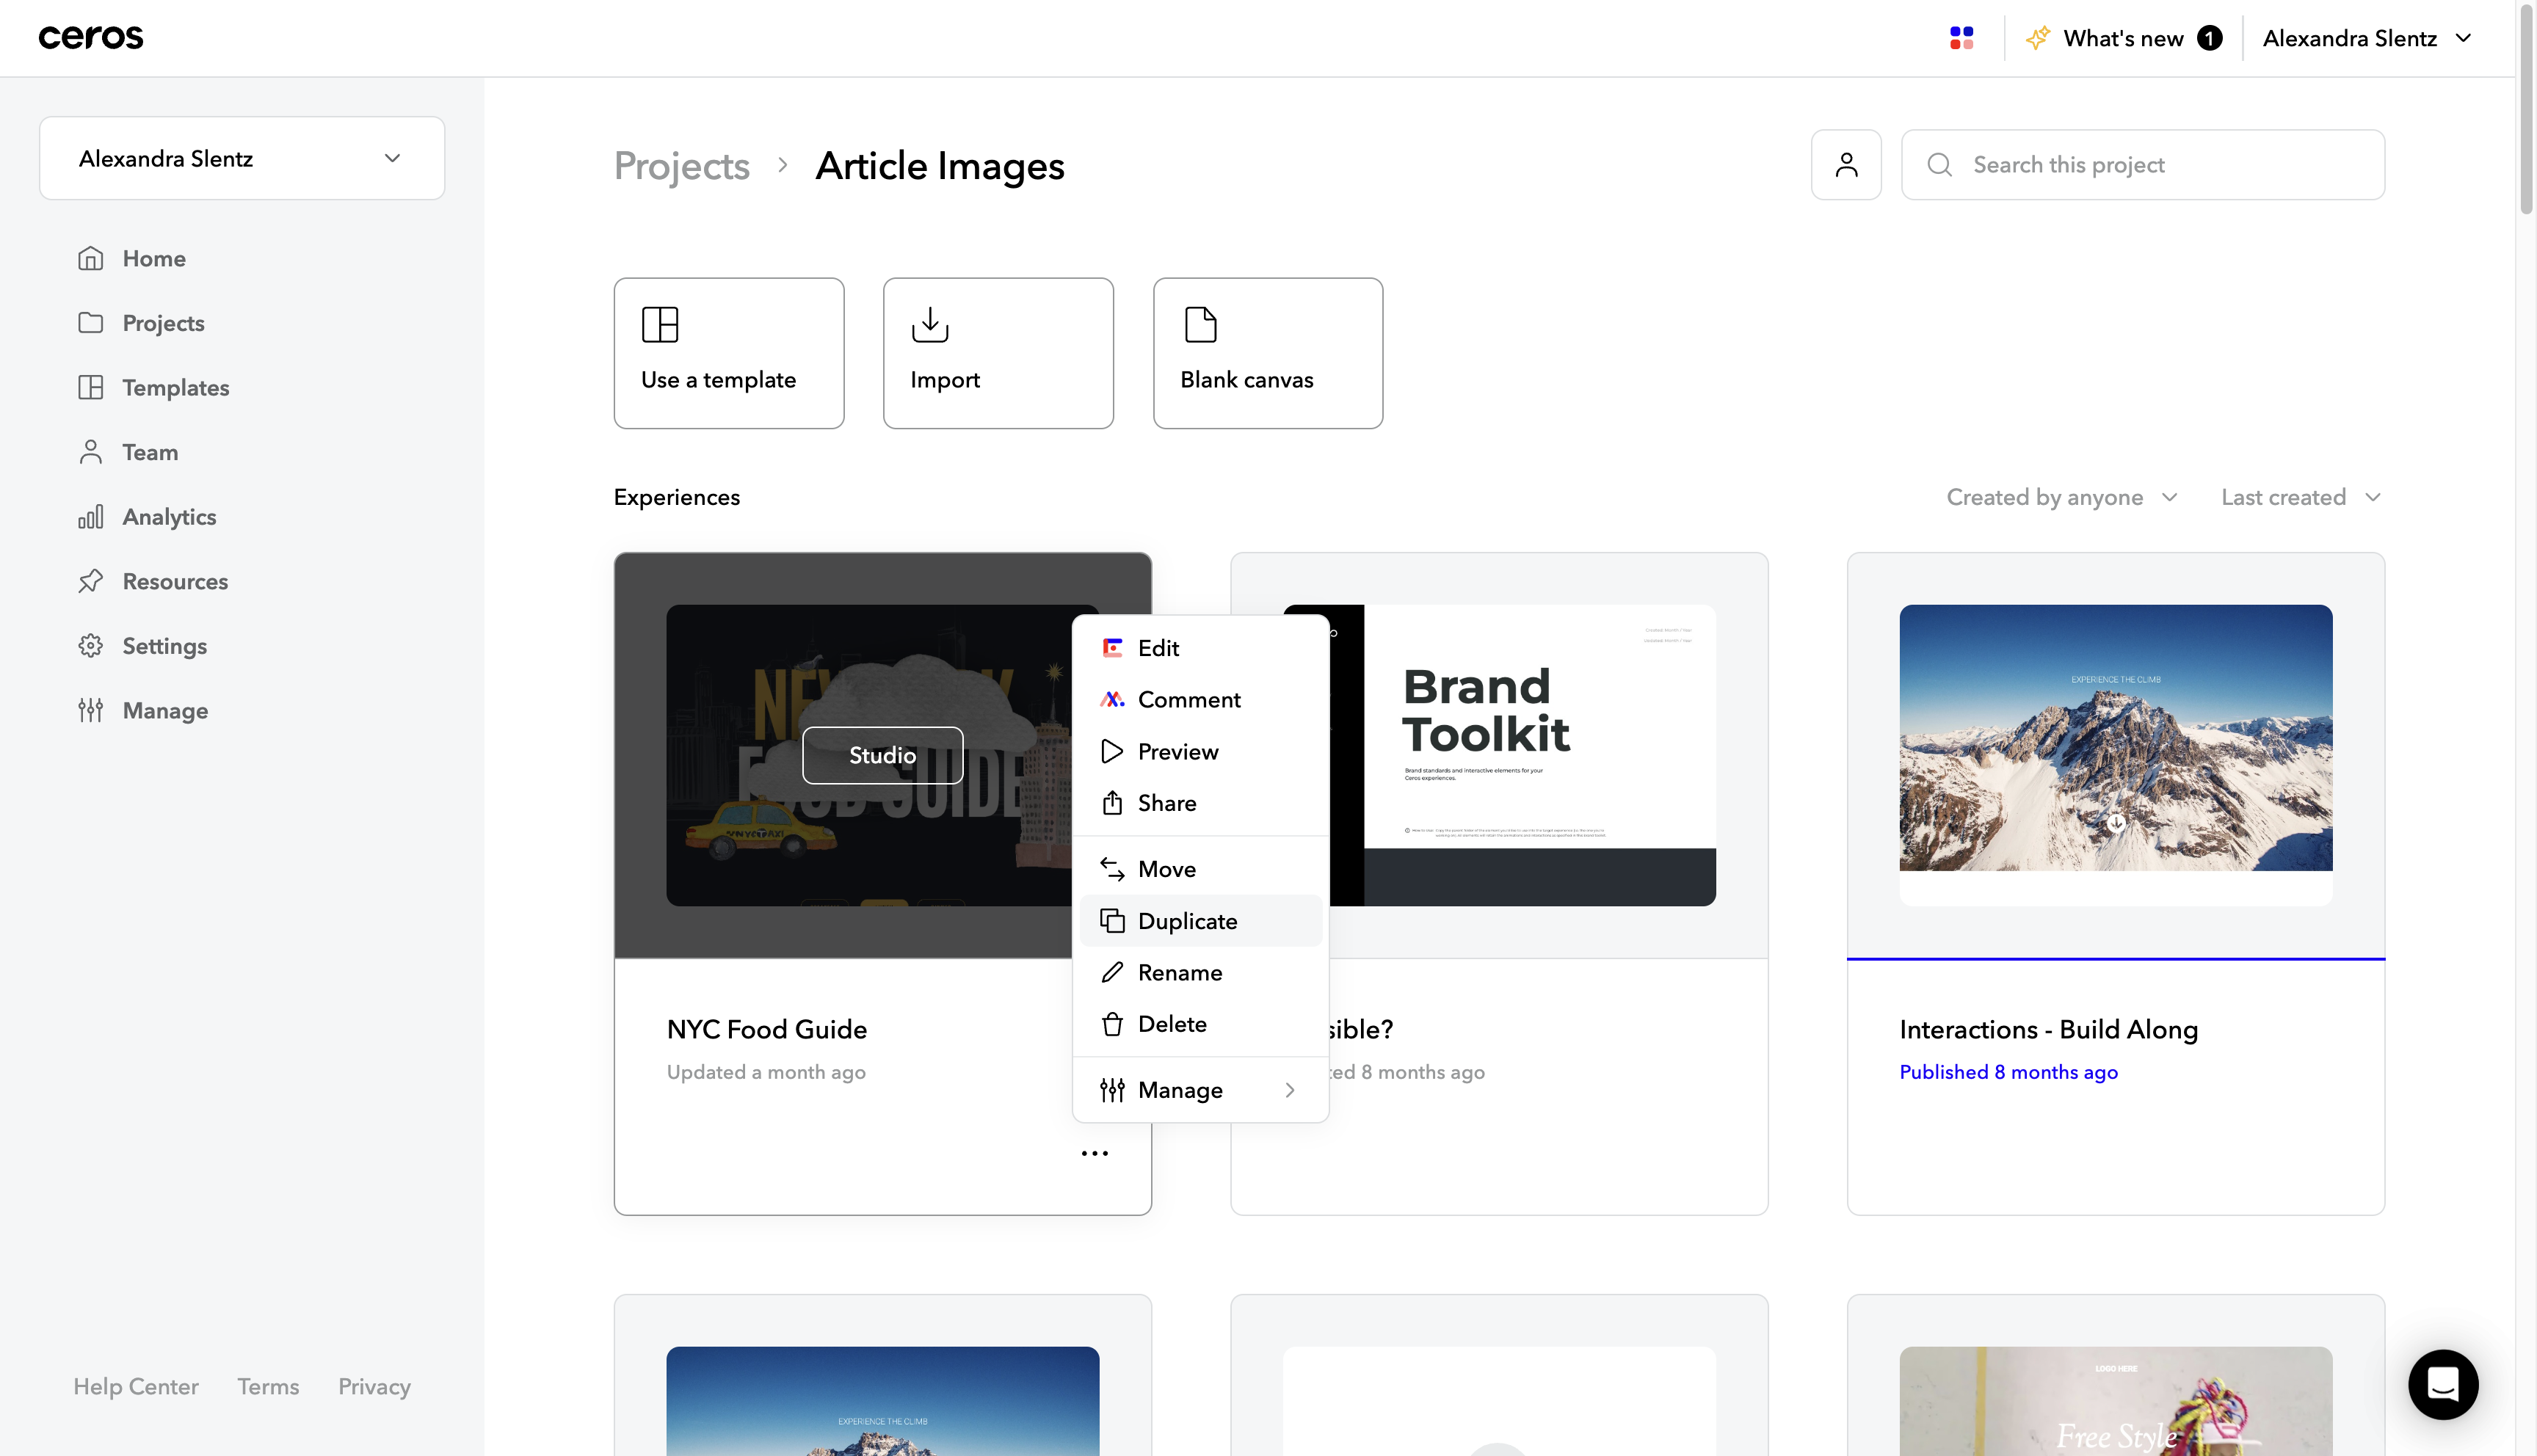Screen dimensions: 2537x1456
Task: Click the Experiences section heading
Action: tap(677, 497)
